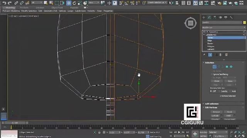Collapse the Editable Poly stack entry

[204, 35]
